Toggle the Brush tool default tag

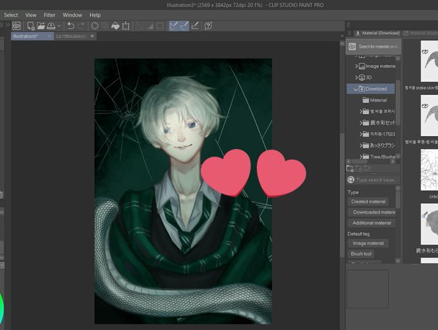(361, 254)
